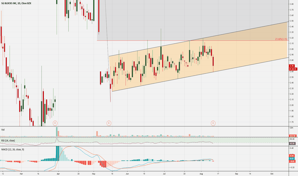Click the RSI (14, close) indicator label
298x176 pixels.
8,140
